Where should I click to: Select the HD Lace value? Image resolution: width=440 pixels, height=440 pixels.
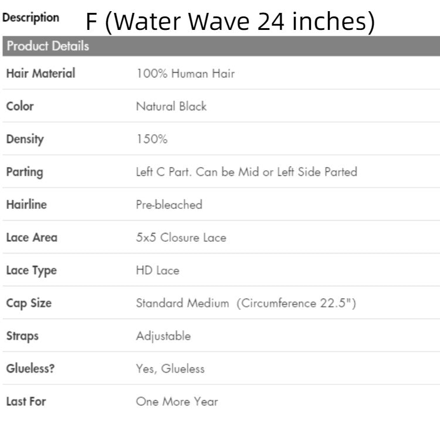(158, 270)
